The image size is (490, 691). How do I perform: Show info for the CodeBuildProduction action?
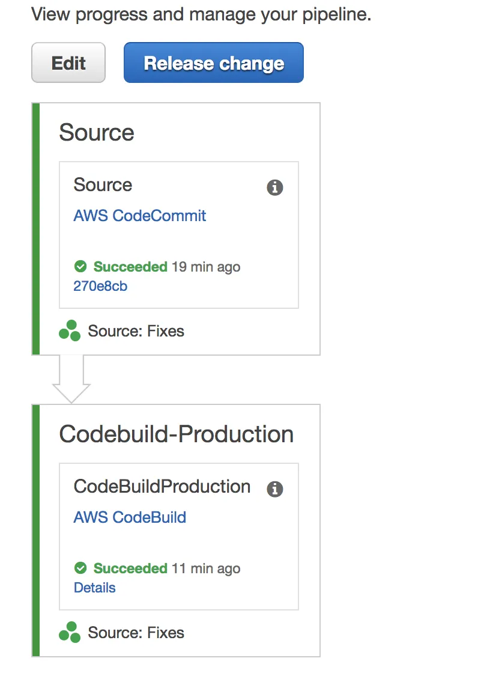click(x=274, y=489)
